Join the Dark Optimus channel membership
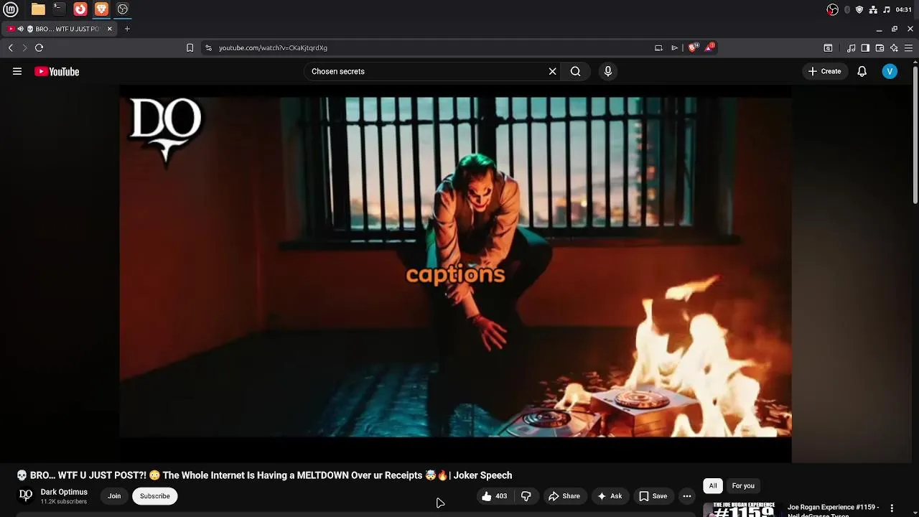The width and height of the screenshot is (919, 517). pos(114,496)
